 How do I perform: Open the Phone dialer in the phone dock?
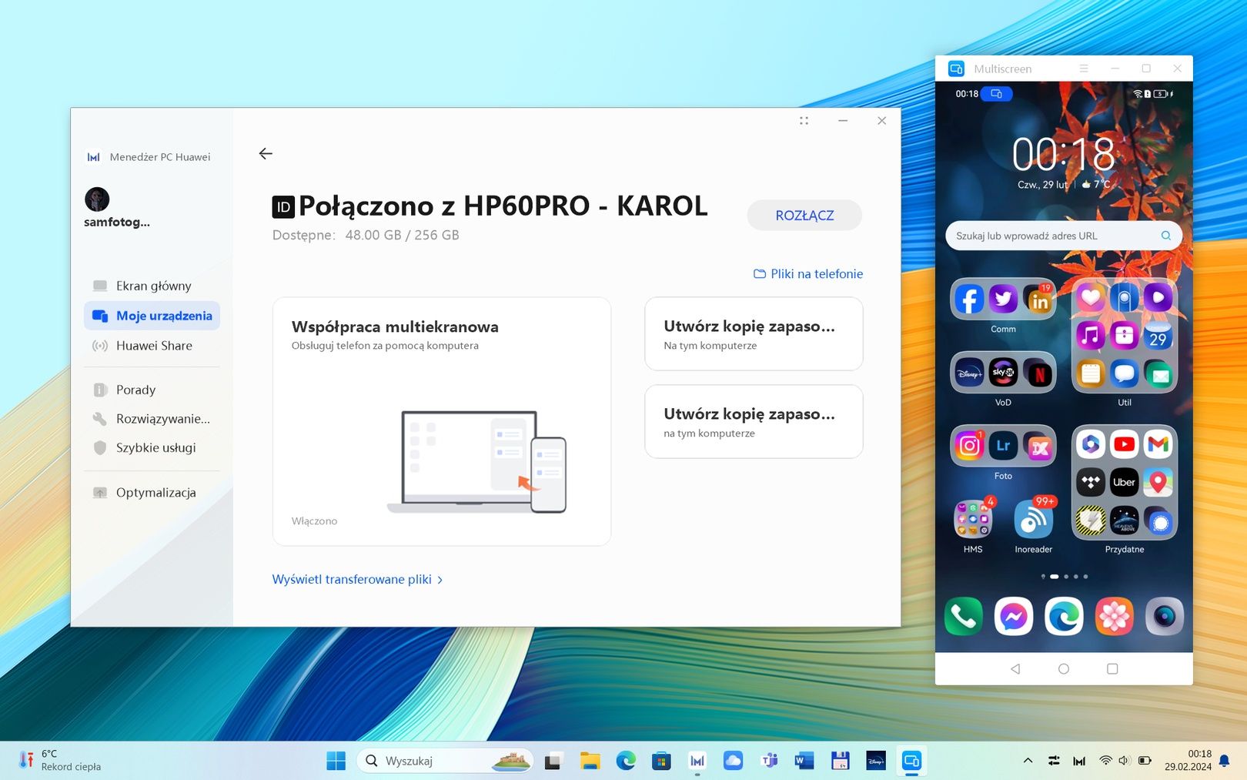tap(963, 616)
